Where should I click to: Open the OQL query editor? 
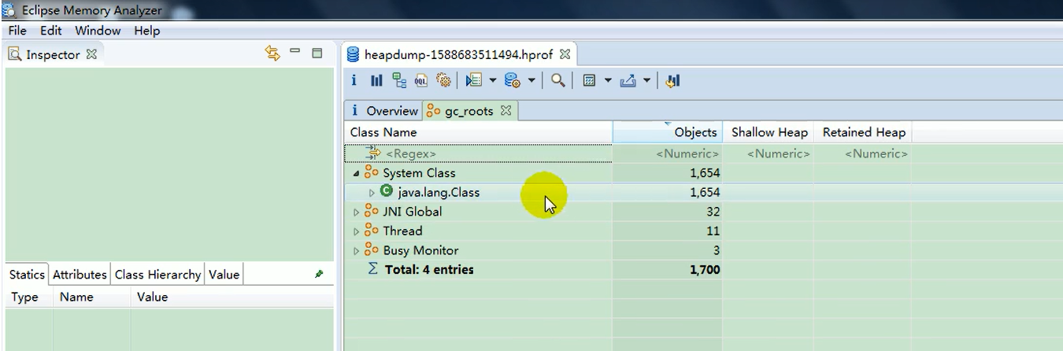[421, 80]
